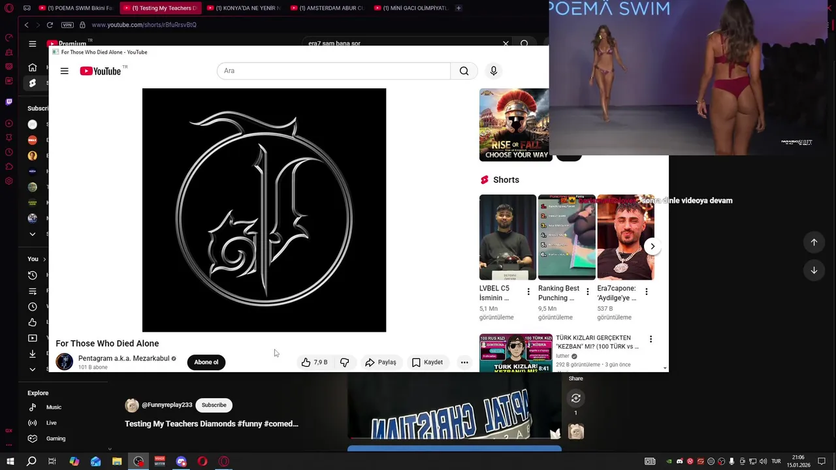Open options for TÜRK KIZLARI GERÇEKTEN KEZBAN video
836x470 pixels.
651,339
